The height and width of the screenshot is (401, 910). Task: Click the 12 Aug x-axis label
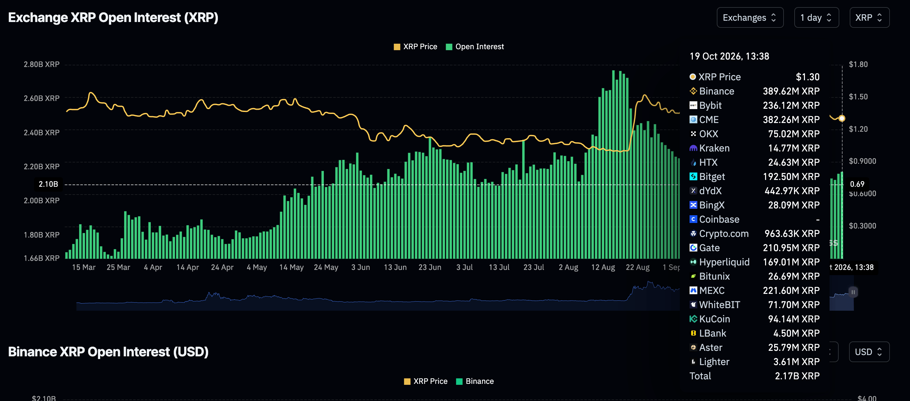tap(603, 267)
